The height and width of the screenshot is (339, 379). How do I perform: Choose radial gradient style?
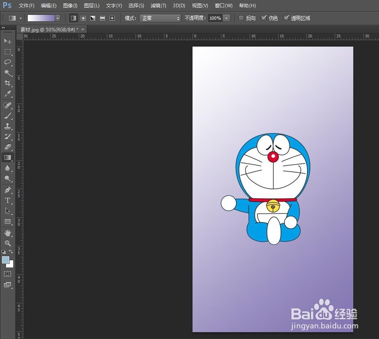[x=83, y=18]
